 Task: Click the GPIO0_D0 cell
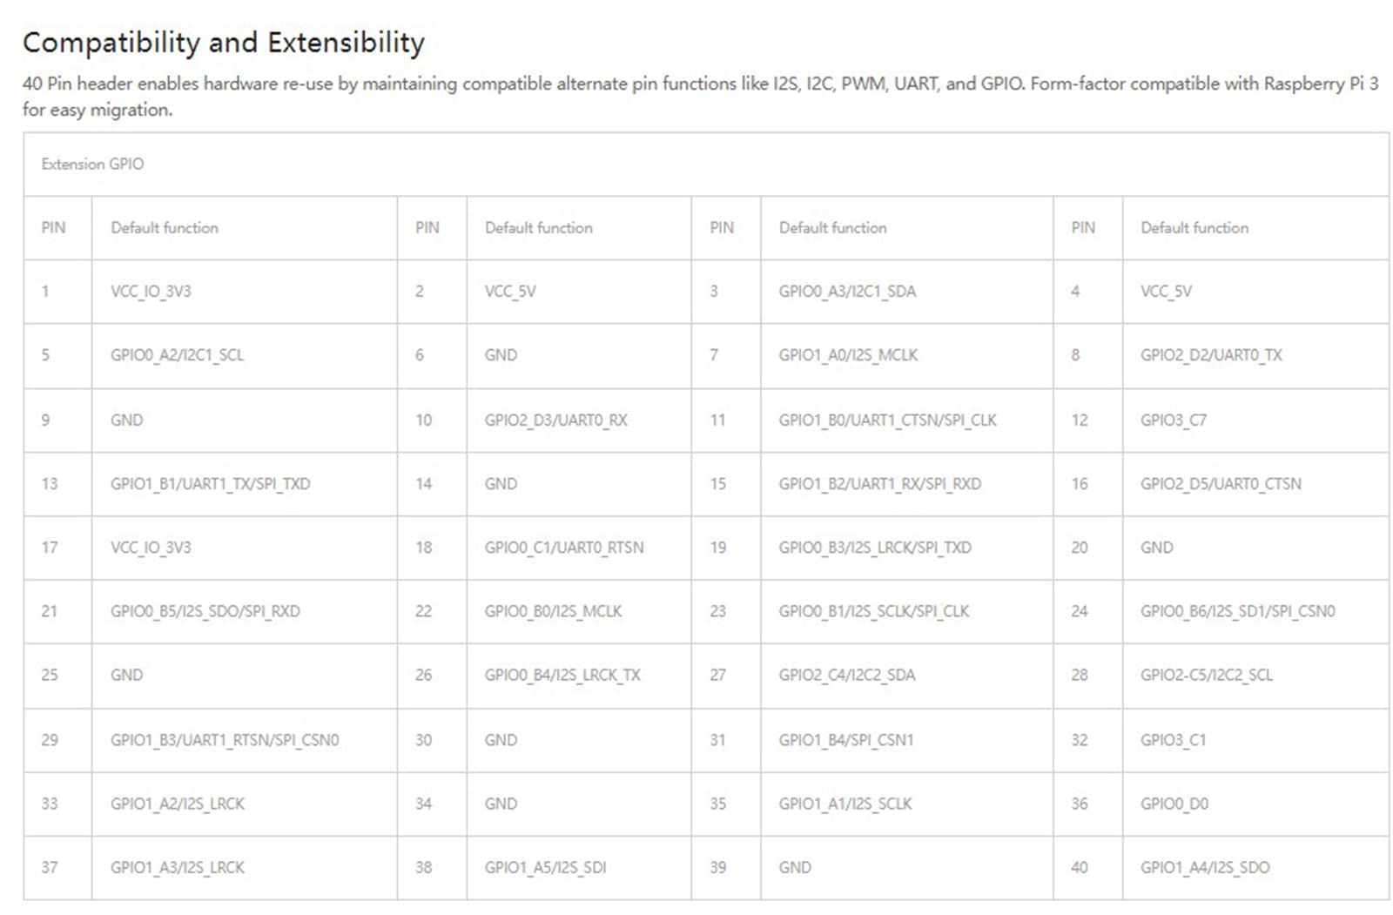(1174, 804)
